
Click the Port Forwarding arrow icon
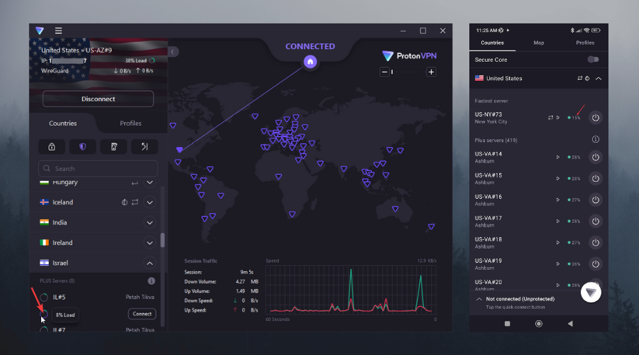tap(144, 146)
